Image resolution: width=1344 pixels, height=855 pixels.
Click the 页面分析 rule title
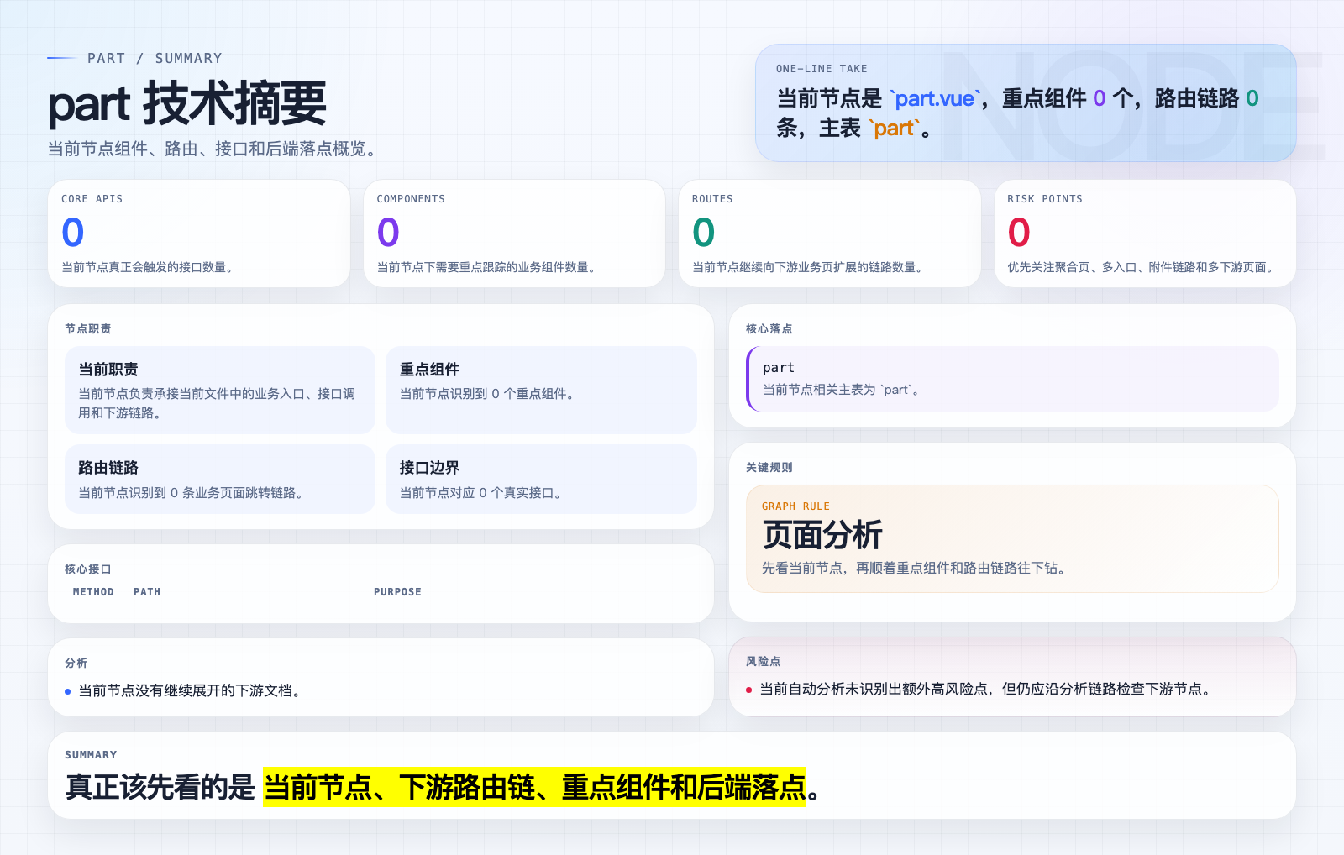(822, 535)
